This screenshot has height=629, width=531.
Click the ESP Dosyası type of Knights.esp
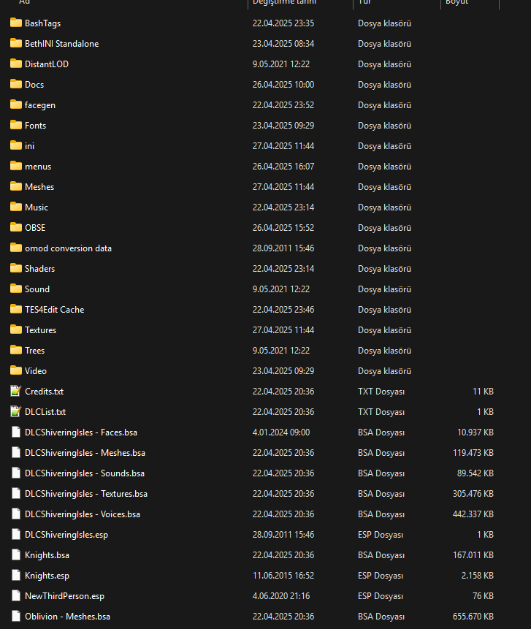pos(381,576)
